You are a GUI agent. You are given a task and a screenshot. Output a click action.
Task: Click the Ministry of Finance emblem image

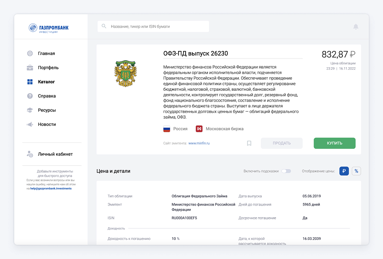pos(125,74)
